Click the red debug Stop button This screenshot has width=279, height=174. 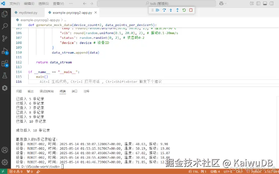tap(191, 10)
